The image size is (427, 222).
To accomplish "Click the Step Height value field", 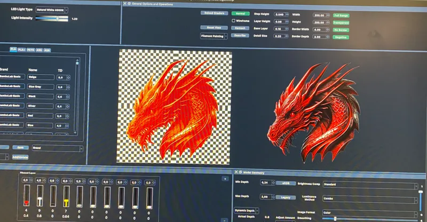I will tap(281, 14).
